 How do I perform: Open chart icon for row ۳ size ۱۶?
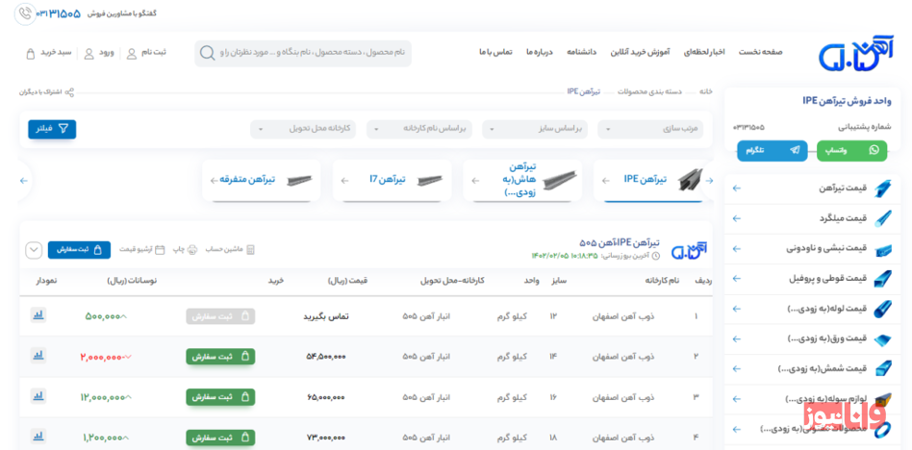click(38, 396)
